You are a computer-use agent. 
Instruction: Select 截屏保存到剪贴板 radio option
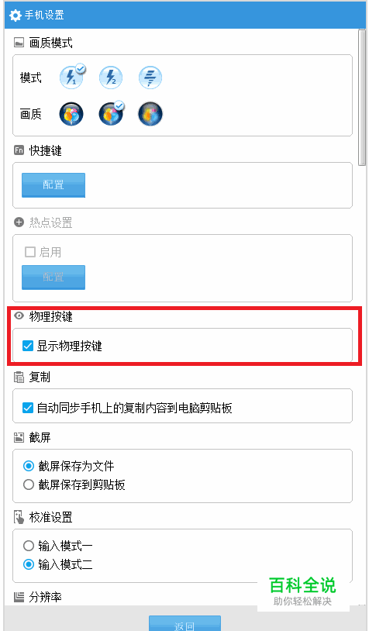tap(29, 484)
